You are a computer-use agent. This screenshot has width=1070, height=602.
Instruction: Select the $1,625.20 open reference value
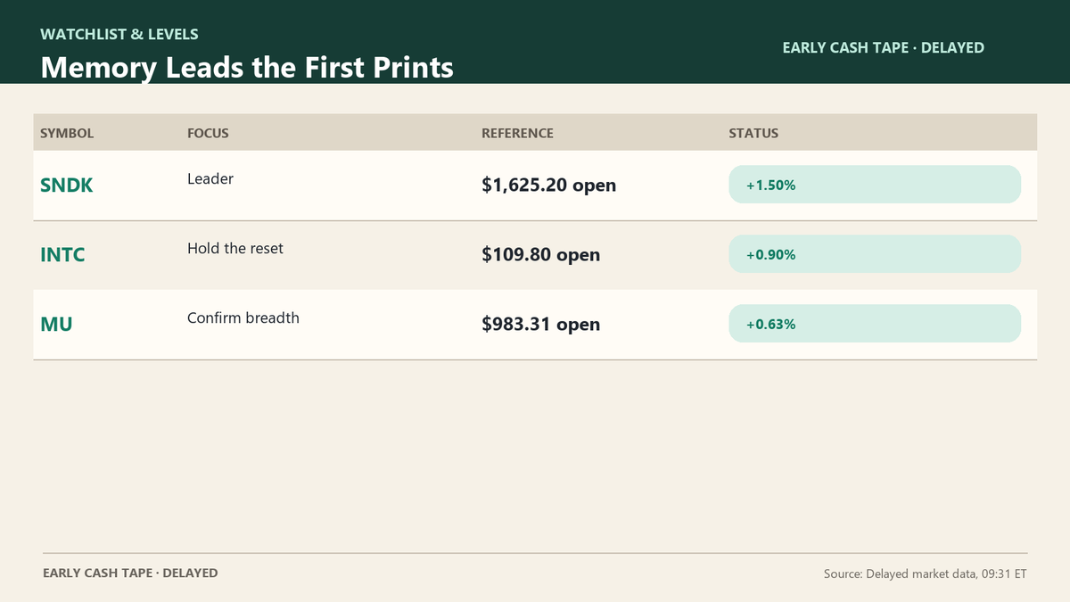tap(549, 186)
